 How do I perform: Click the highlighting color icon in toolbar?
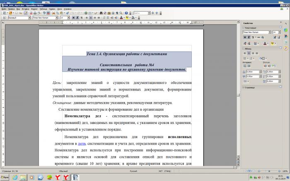pyautogui.click(x=127, y=18)
